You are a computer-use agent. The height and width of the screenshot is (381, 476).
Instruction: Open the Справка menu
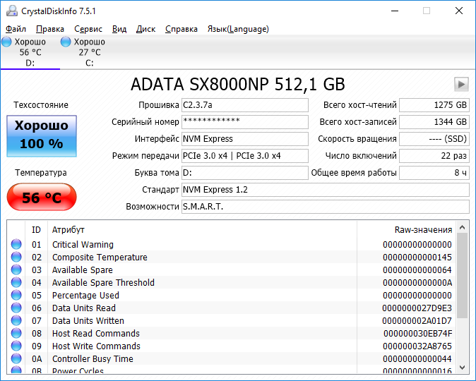click(x=182, y=29)
